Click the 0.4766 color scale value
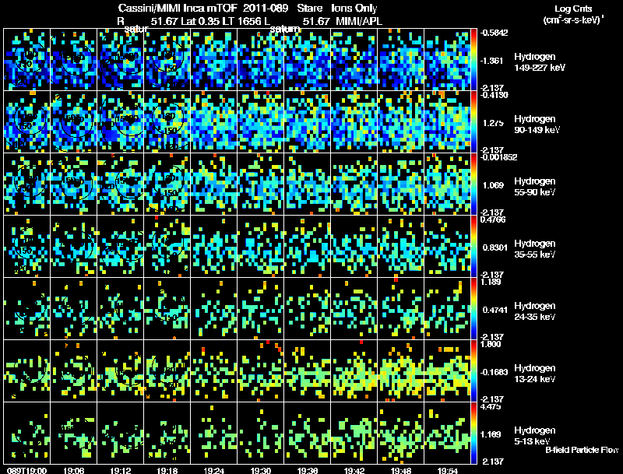 click(493, 219)
